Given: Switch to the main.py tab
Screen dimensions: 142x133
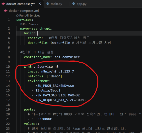Looking at the screenshot, I should 56,4.
